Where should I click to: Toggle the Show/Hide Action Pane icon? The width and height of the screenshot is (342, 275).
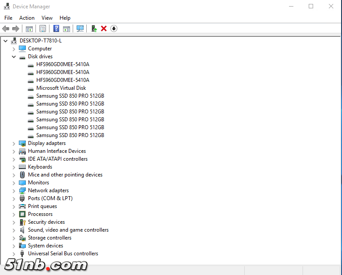click(x=67, y=28)
